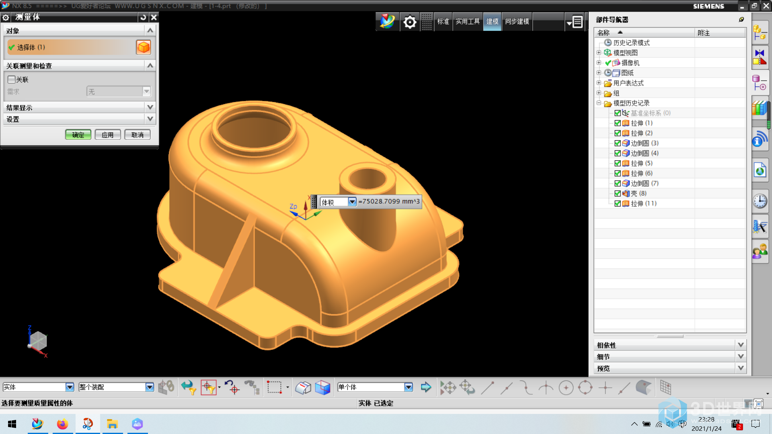
Task: Click the blue wireframe cube icon
Action: [x=322, y=387]
